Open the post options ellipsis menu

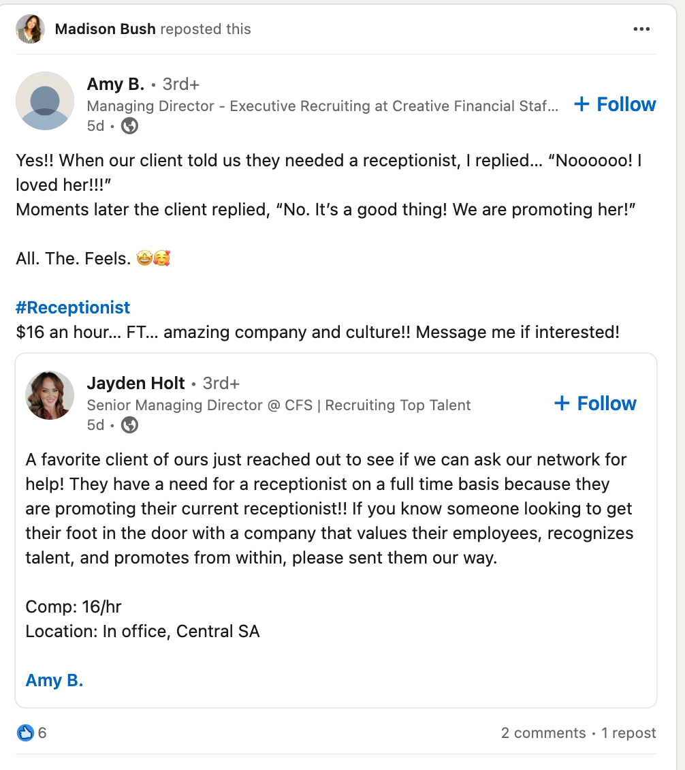pyautogui.click(x=641, y=28)
